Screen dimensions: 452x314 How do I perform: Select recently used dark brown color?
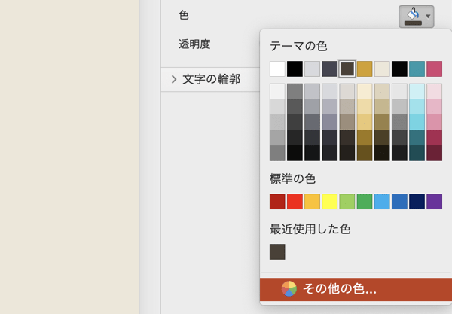click(x=277, y=252)
